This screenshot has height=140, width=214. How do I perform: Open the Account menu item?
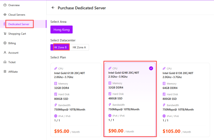[x=23, y=53]
